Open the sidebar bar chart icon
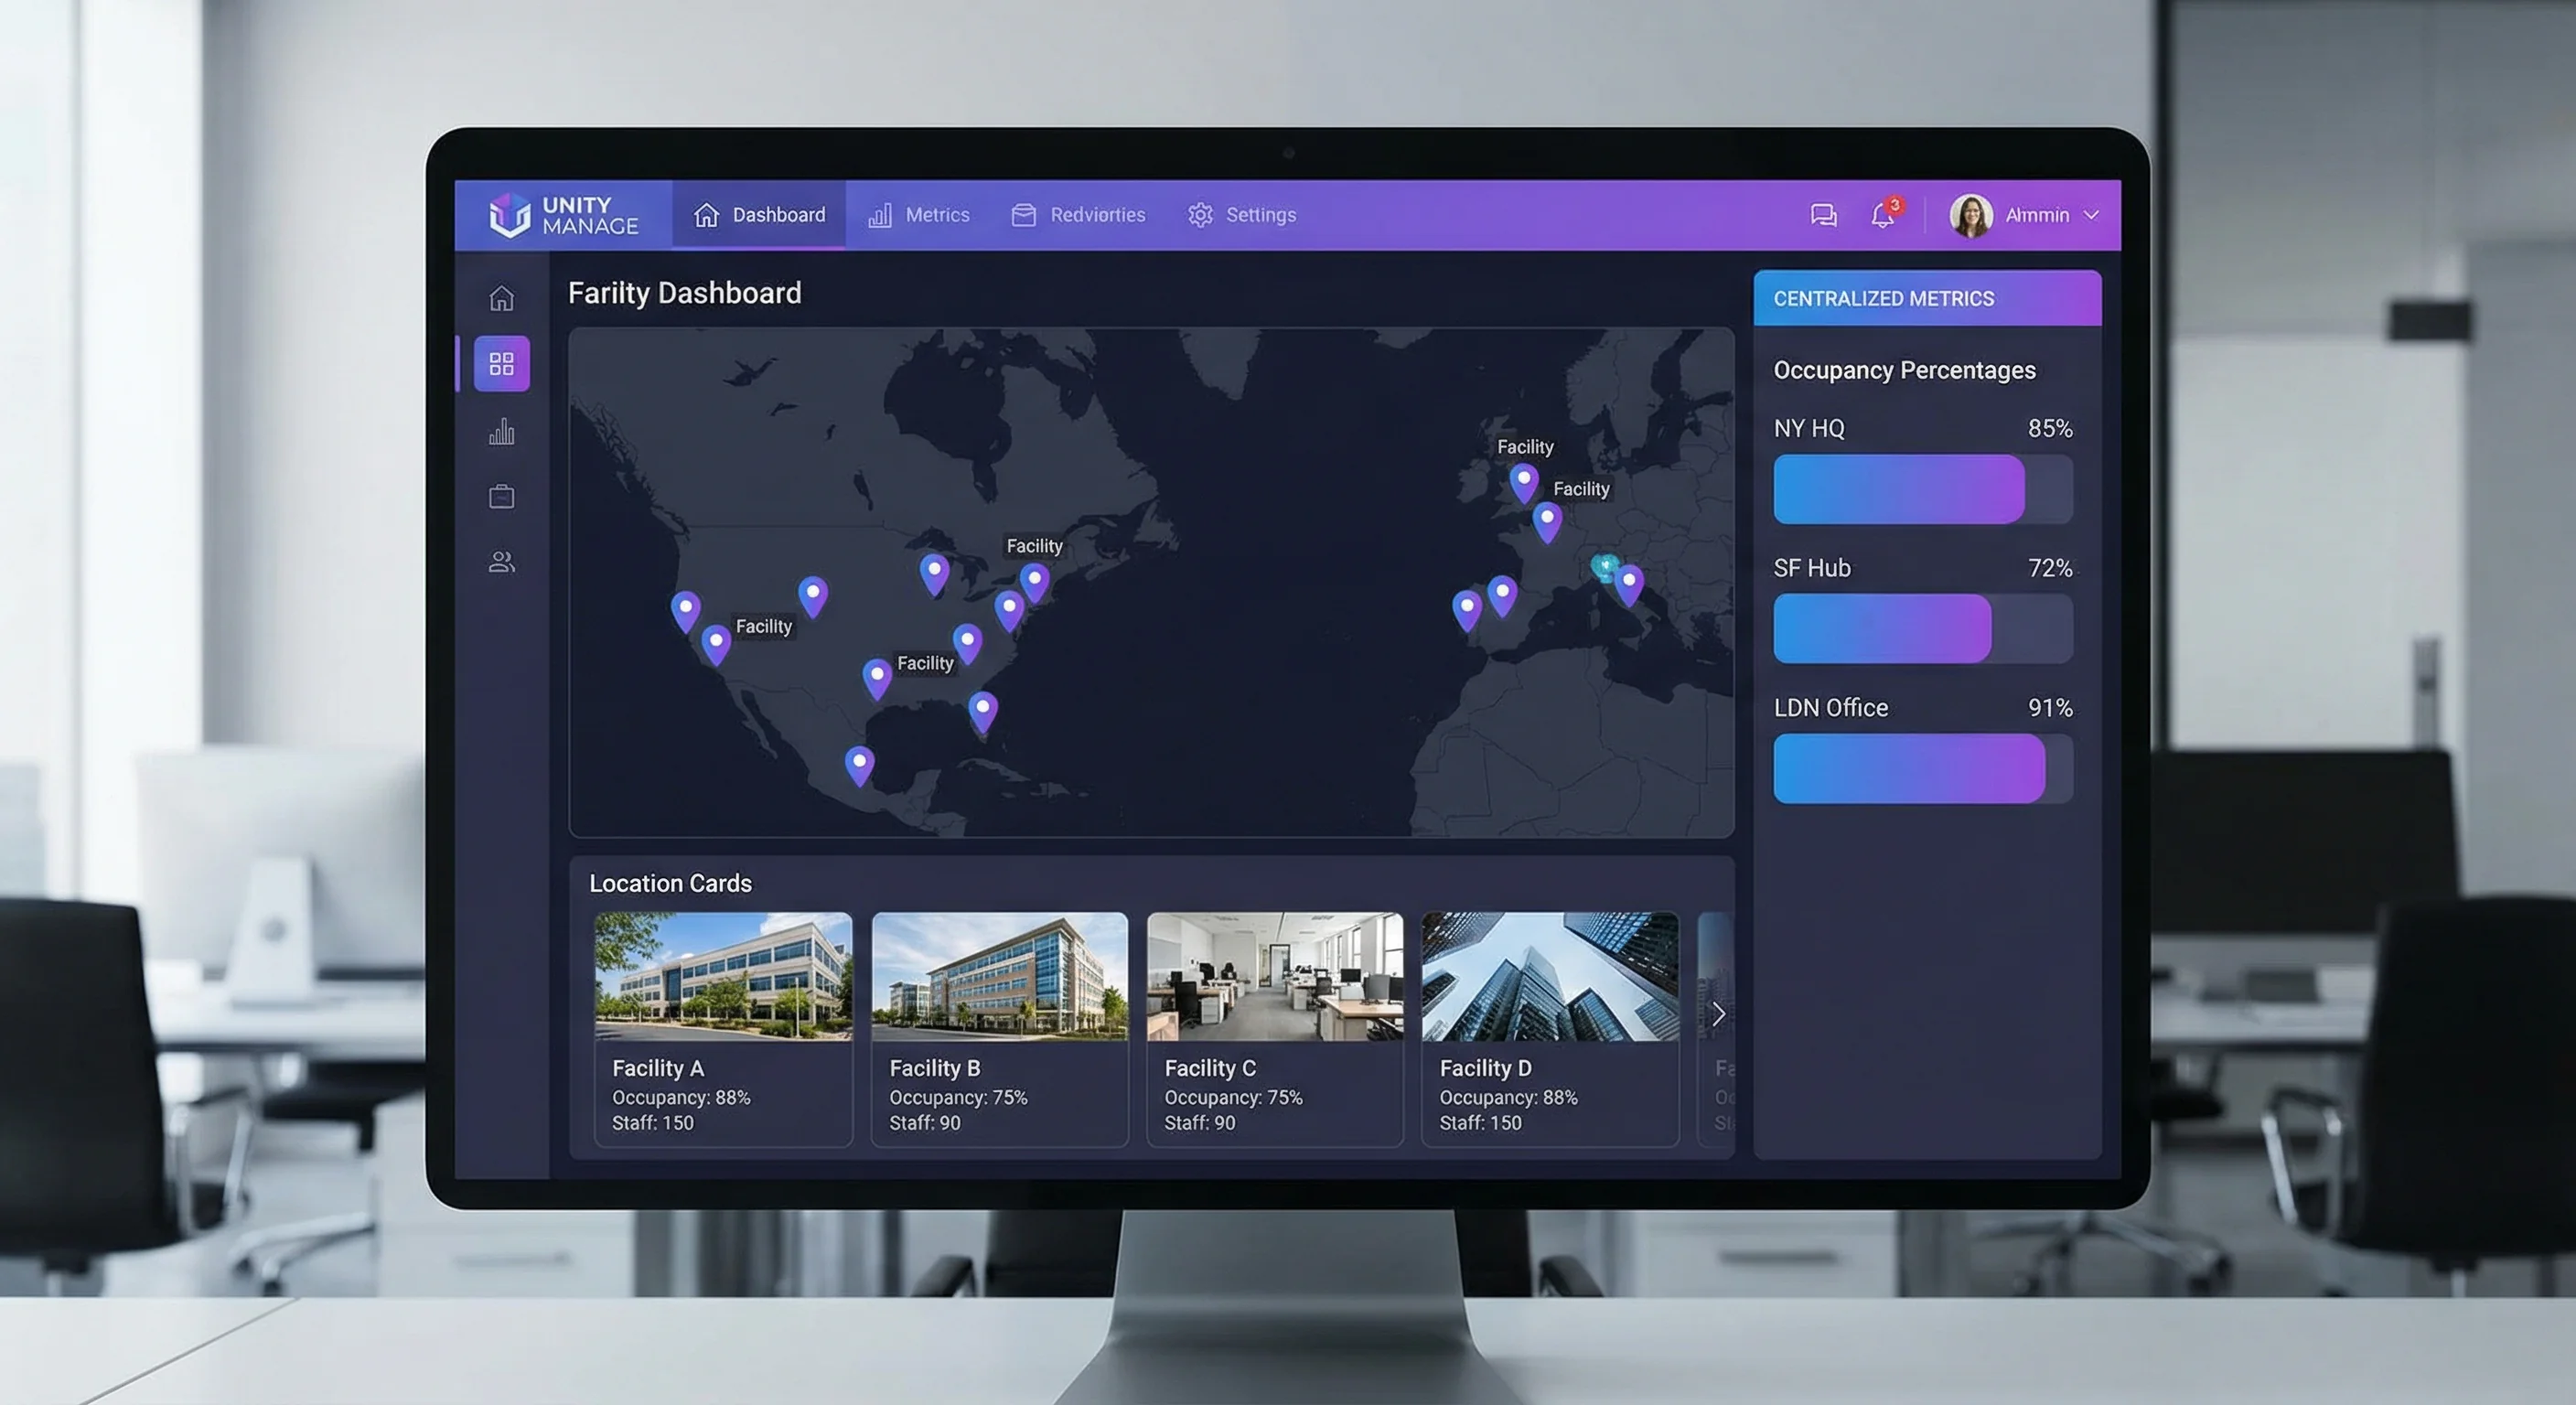 pos(502,432)
